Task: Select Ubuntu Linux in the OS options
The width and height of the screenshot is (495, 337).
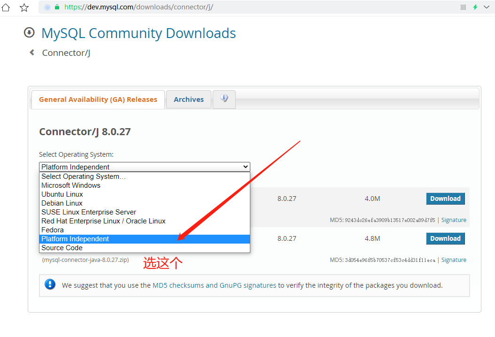Action: (x=62, y=194)
